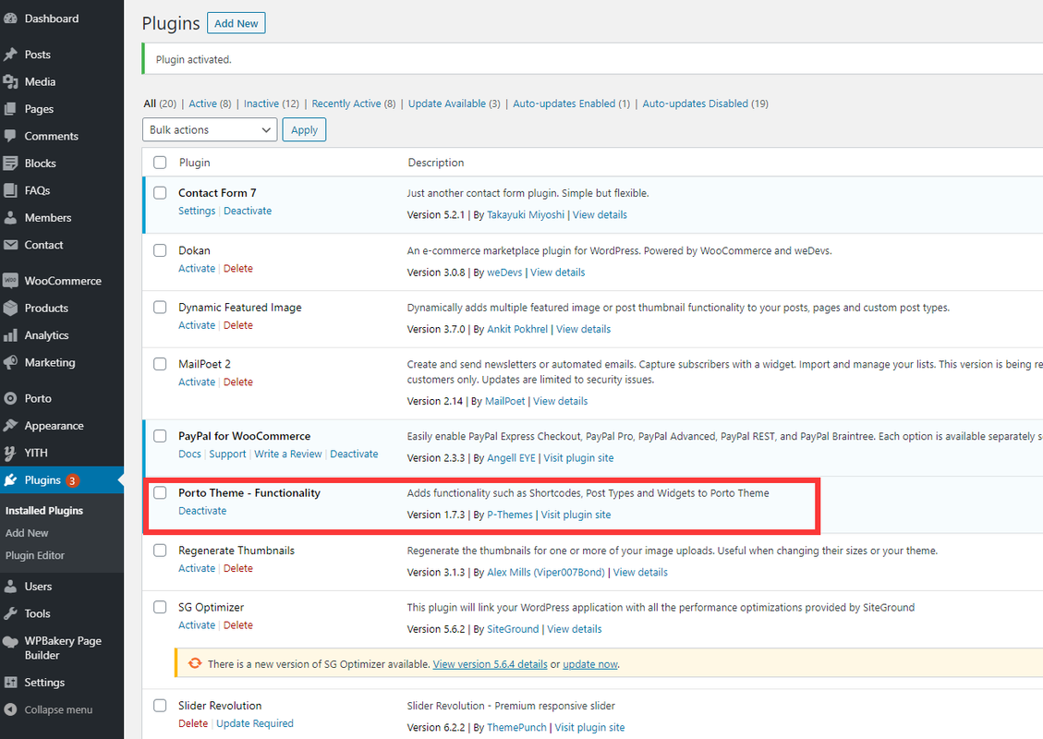Check the PayPal for WooCommerce checkbox
The width and height of the screenshot is (1043, 739).
161,436
